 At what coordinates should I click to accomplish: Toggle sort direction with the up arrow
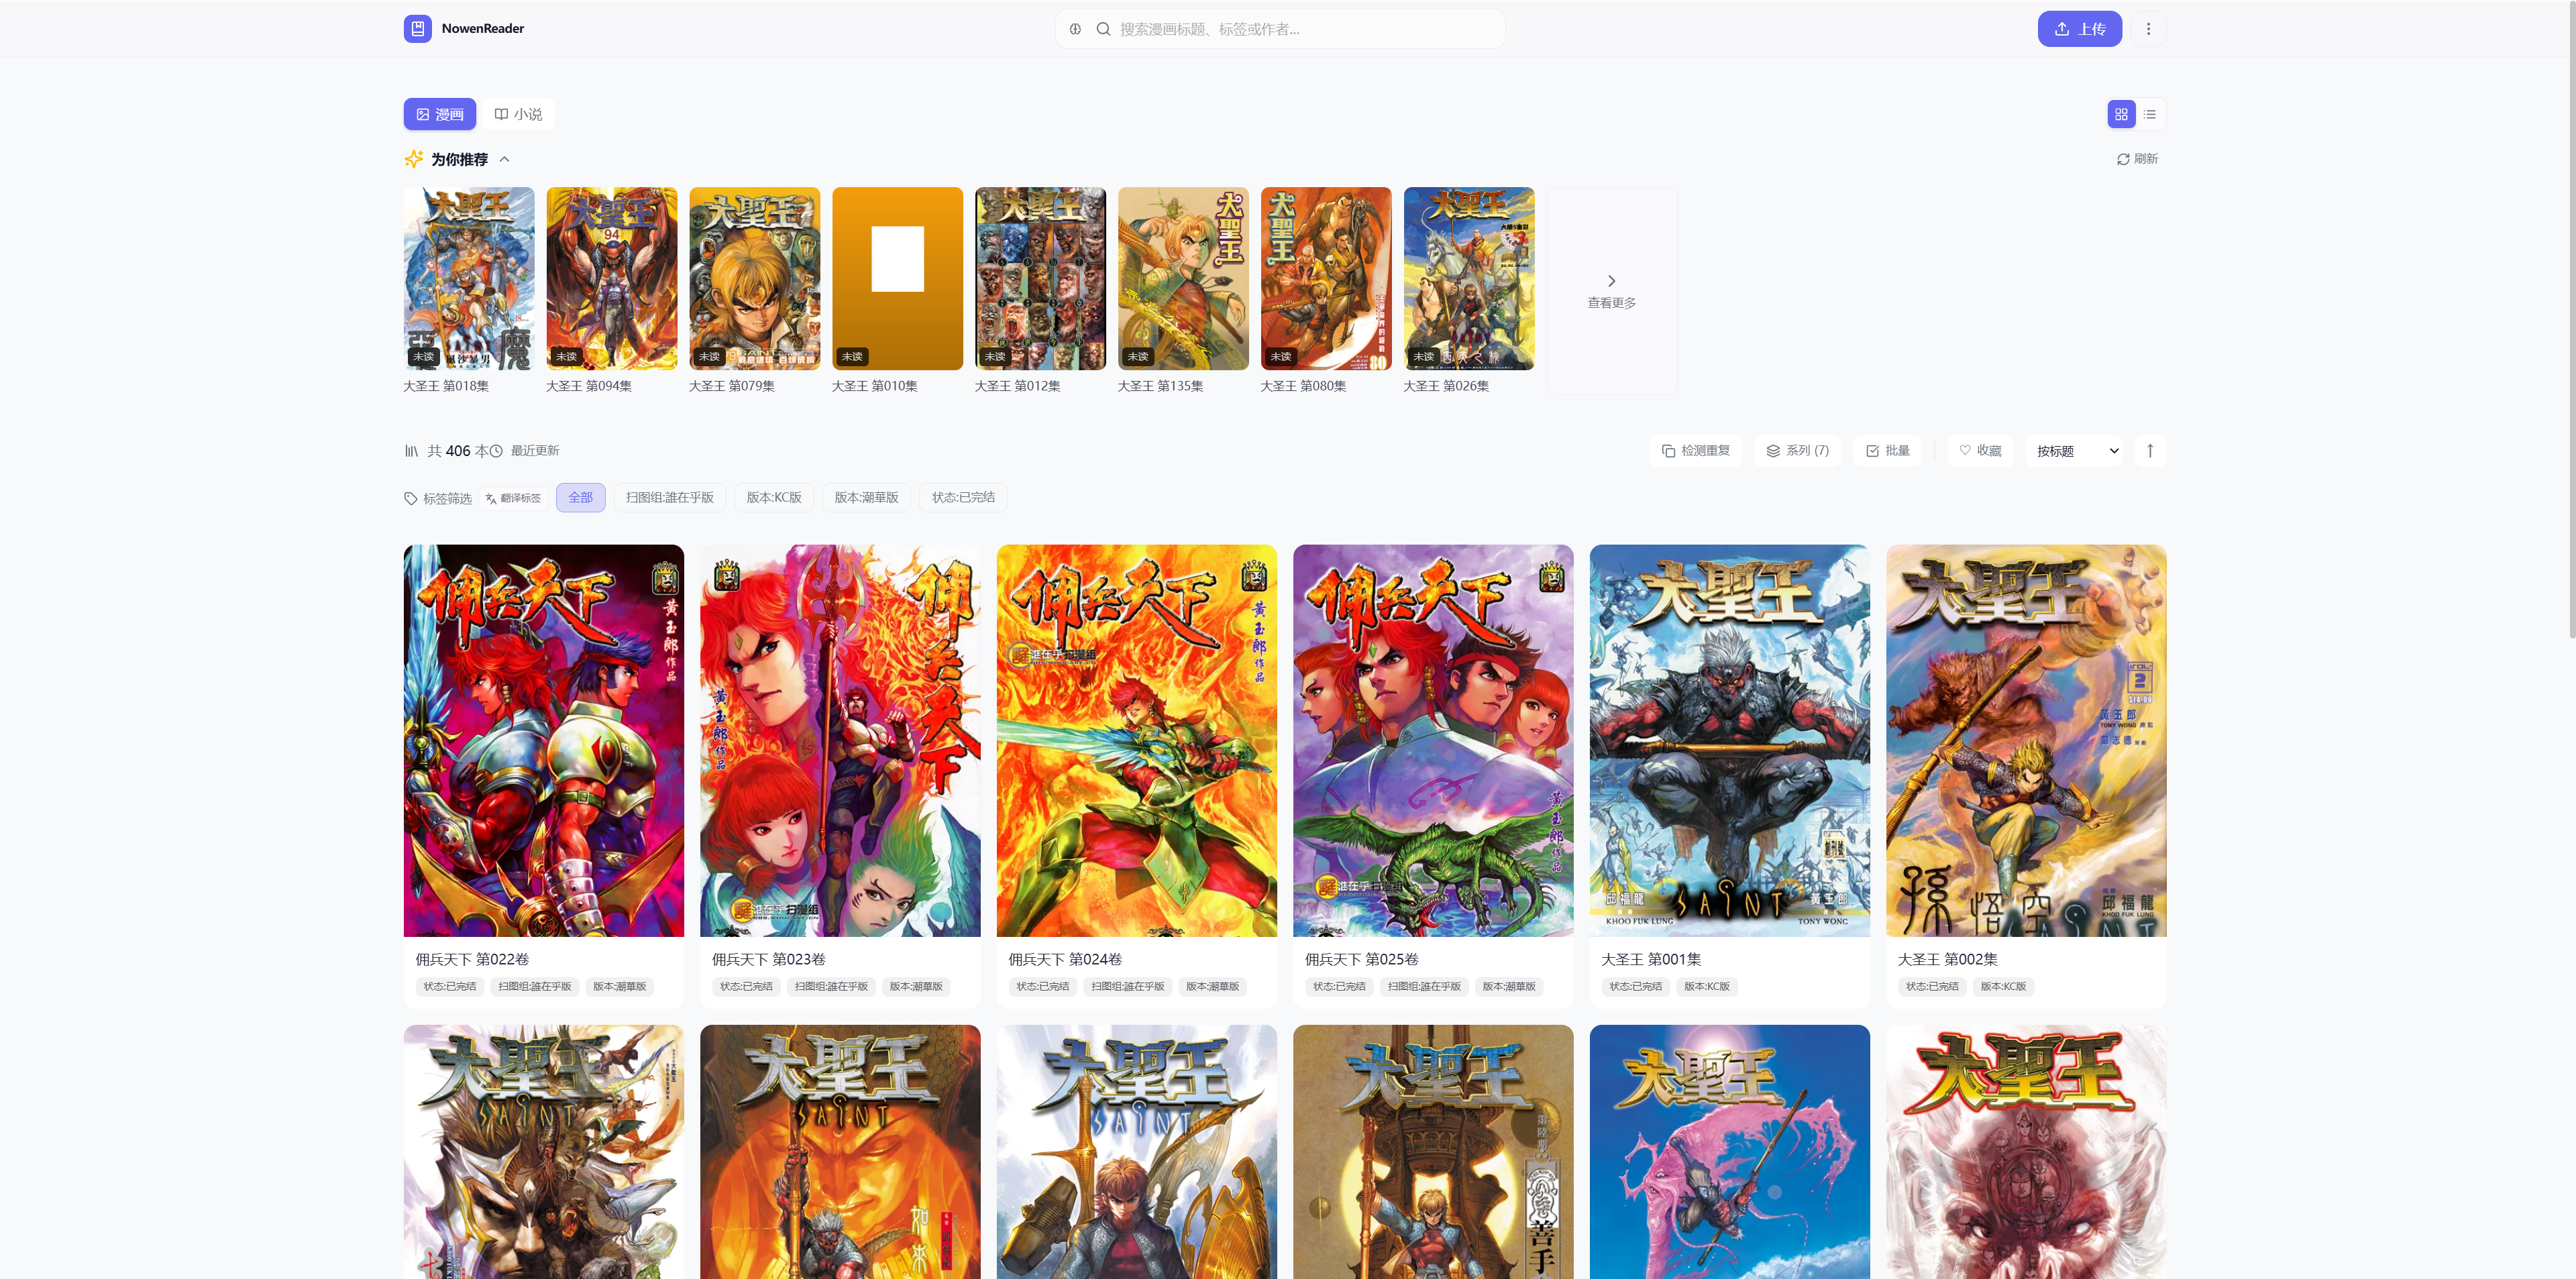[2150, 451]
